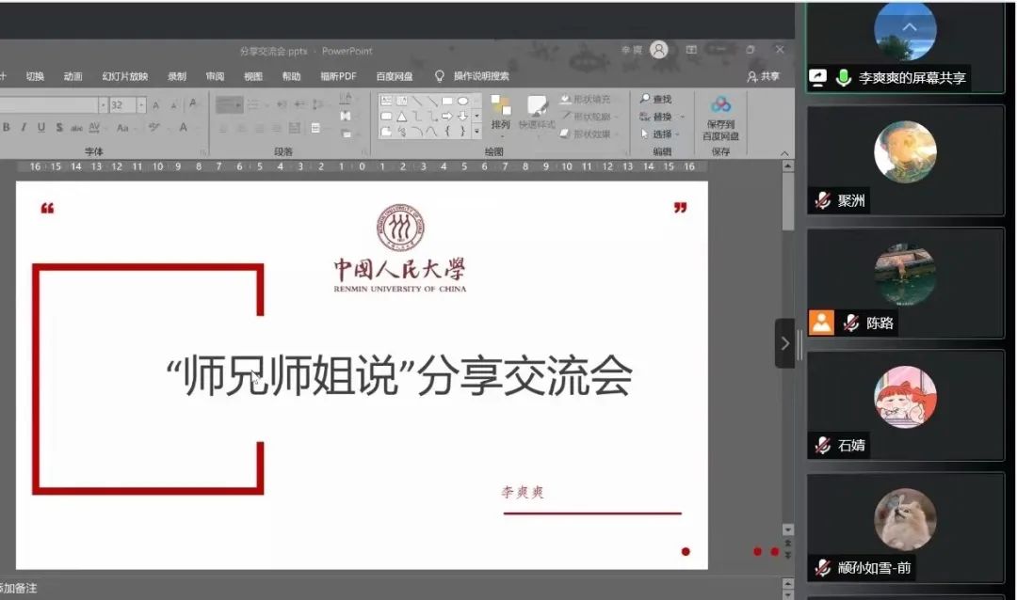Click the orange host icon beside 陈路
1017x600 pixels.
click(x=822, y=323)
